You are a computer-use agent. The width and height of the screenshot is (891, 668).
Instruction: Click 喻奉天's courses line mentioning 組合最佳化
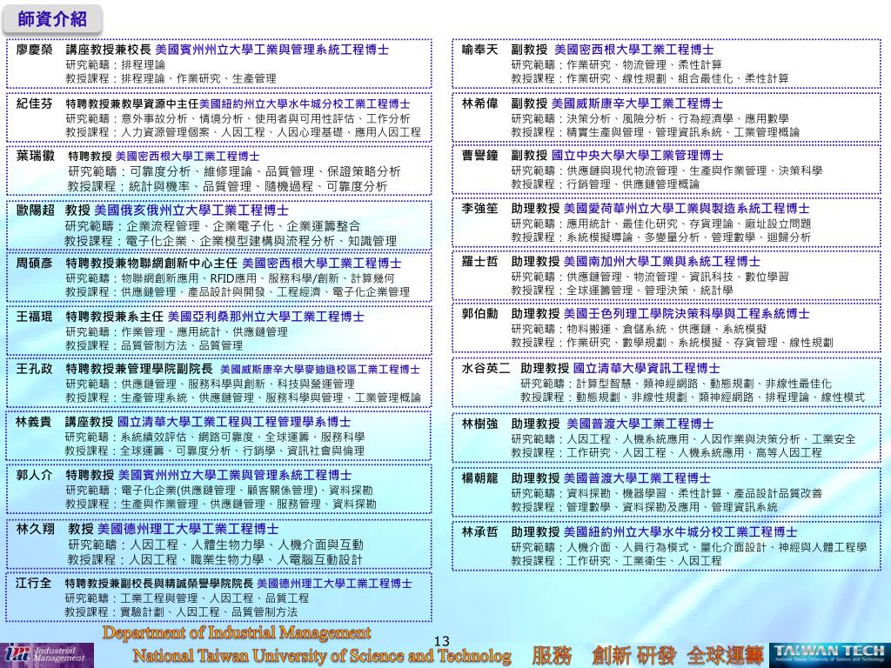(650, 78)
